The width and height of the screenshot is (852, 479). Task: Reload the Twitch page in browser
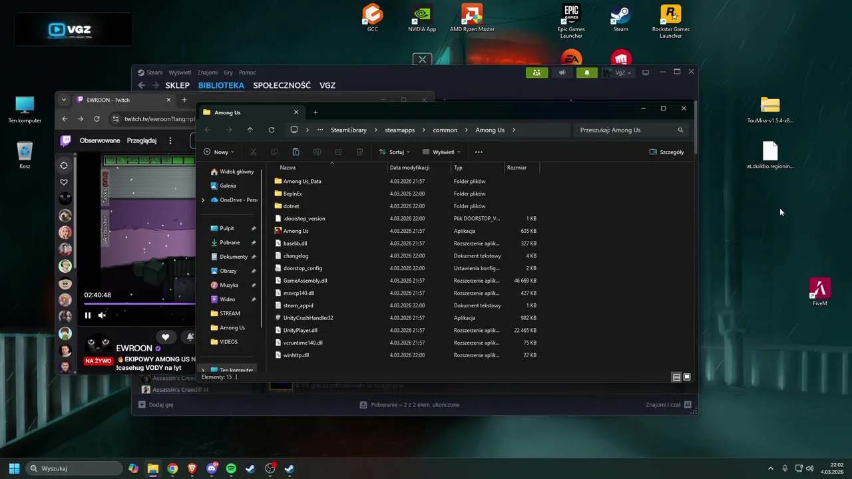[x=97, y=118]
